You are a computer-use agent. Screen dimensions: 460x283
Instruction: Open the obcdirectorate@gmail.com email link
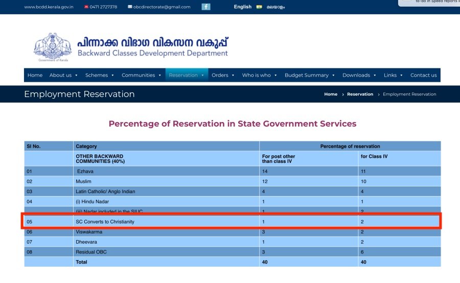point(162,7)
